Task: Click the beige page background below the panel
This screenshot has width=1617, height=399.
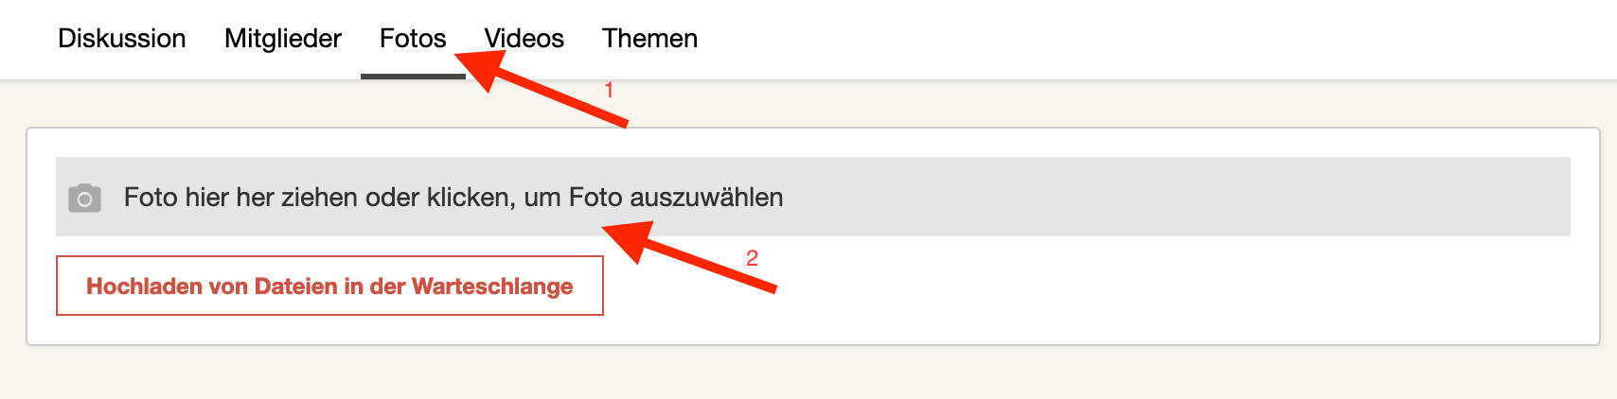Action: click(x=805, y=373)
